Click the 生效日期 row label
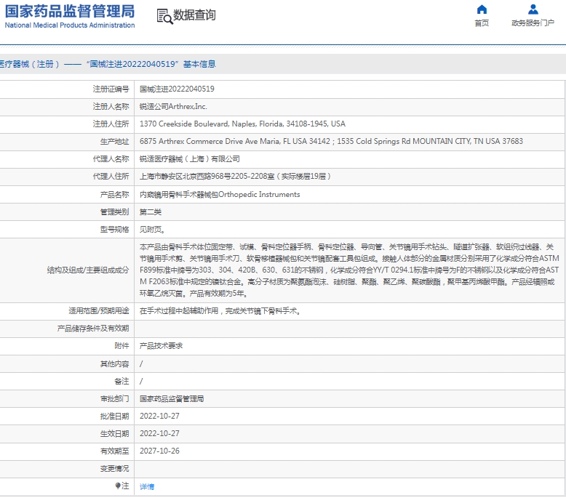The height and width of the screenshot is (503, 566). (x=114, y=433)
